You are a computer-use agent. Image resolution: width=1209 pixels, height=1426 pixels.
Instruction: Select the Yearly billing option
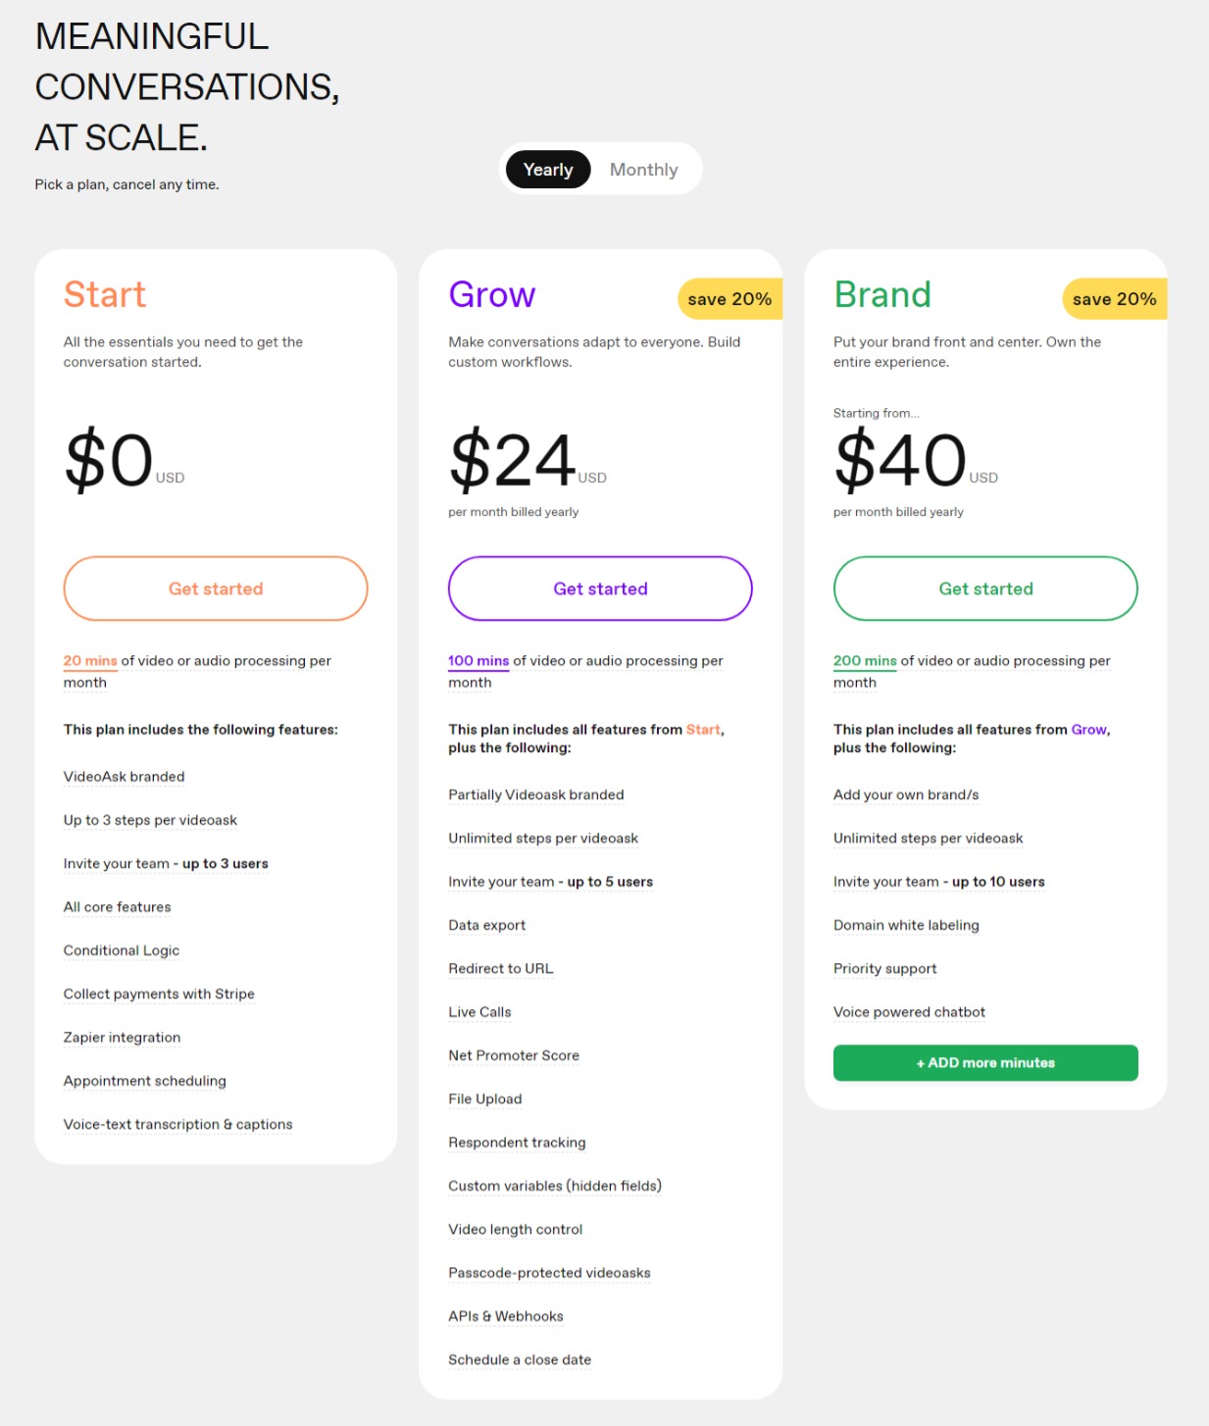coord(548,170)
